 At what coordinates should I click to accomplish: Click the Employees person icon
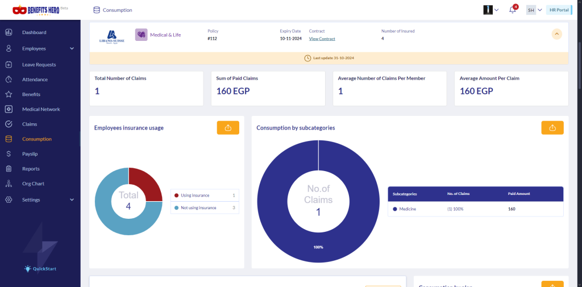(x=9, y=49)
